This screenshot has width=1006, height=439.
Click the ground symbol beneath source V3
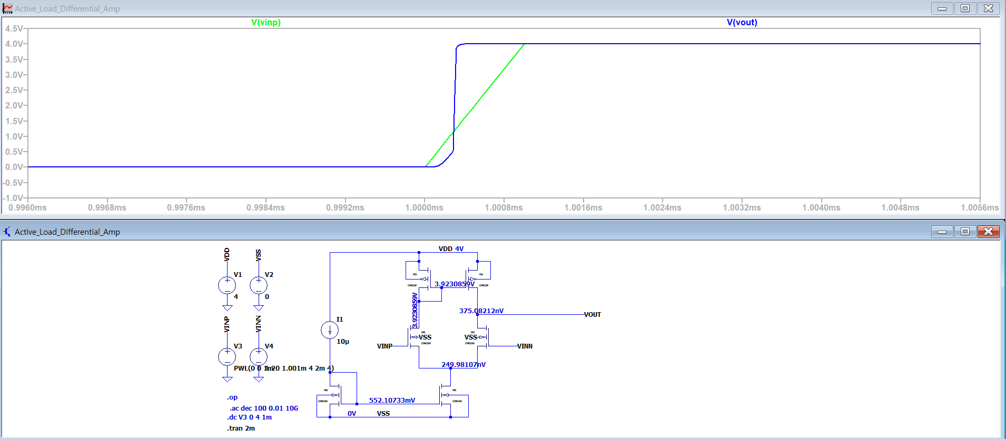click(227, 380)
